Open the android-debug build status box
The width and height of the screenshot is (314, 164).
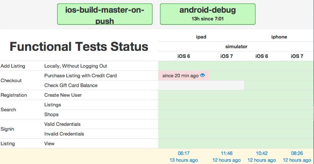(x=208, y=14)
